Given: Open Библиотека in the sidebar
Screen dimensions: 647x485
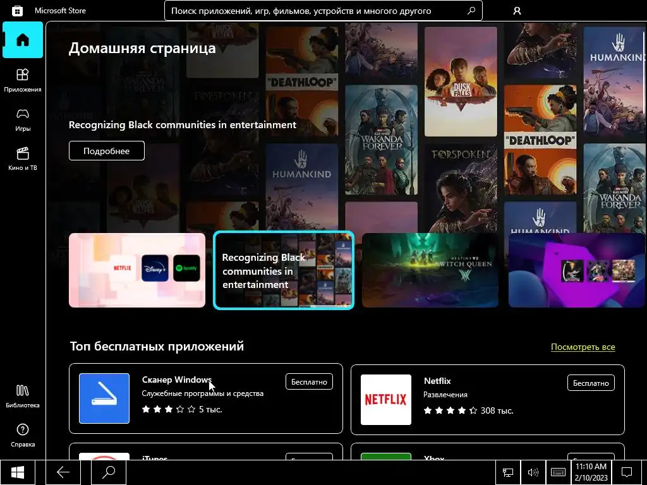Looking at the screenshot, I should (x=23, y=397).
